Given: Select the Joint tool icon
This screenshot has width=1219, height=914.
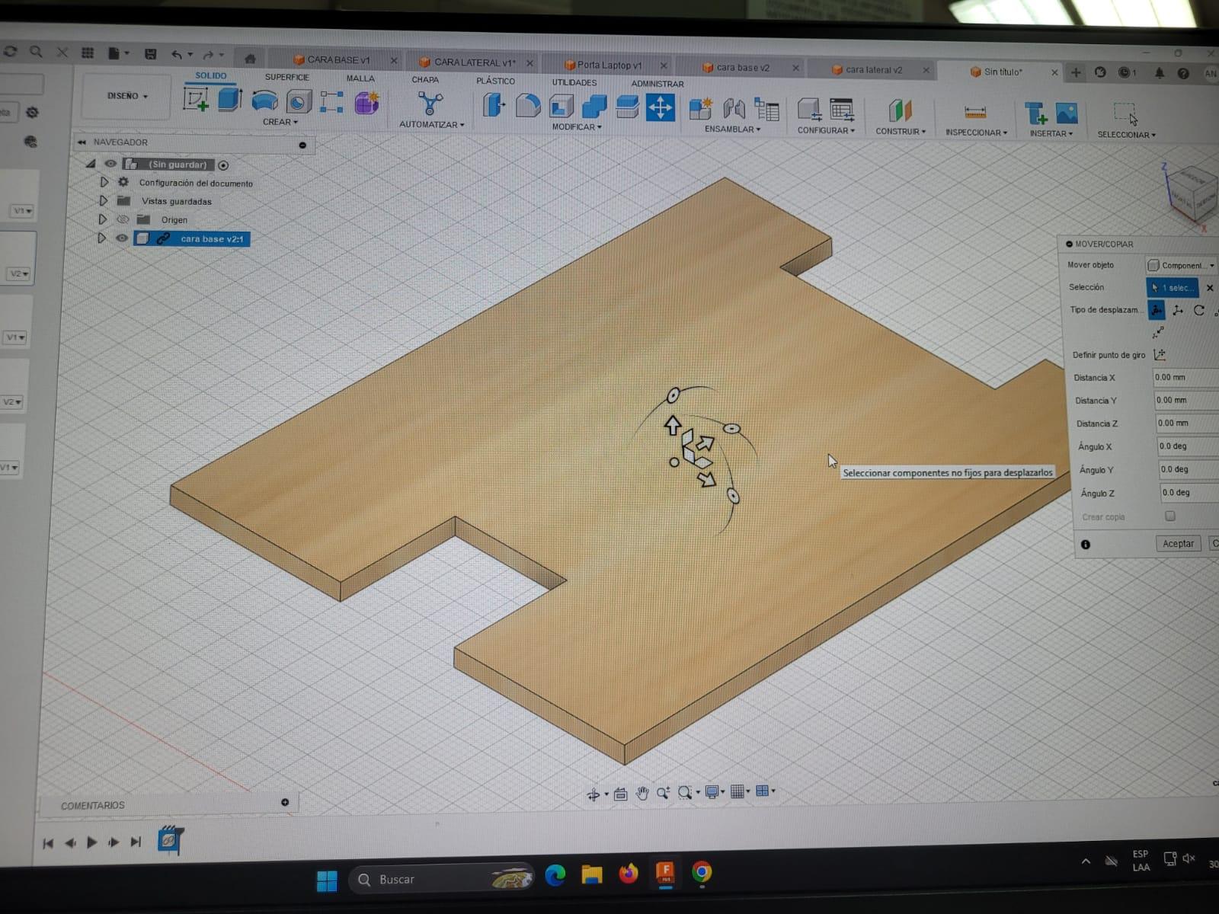Looking at the screenshot, I should coord(734,110).
